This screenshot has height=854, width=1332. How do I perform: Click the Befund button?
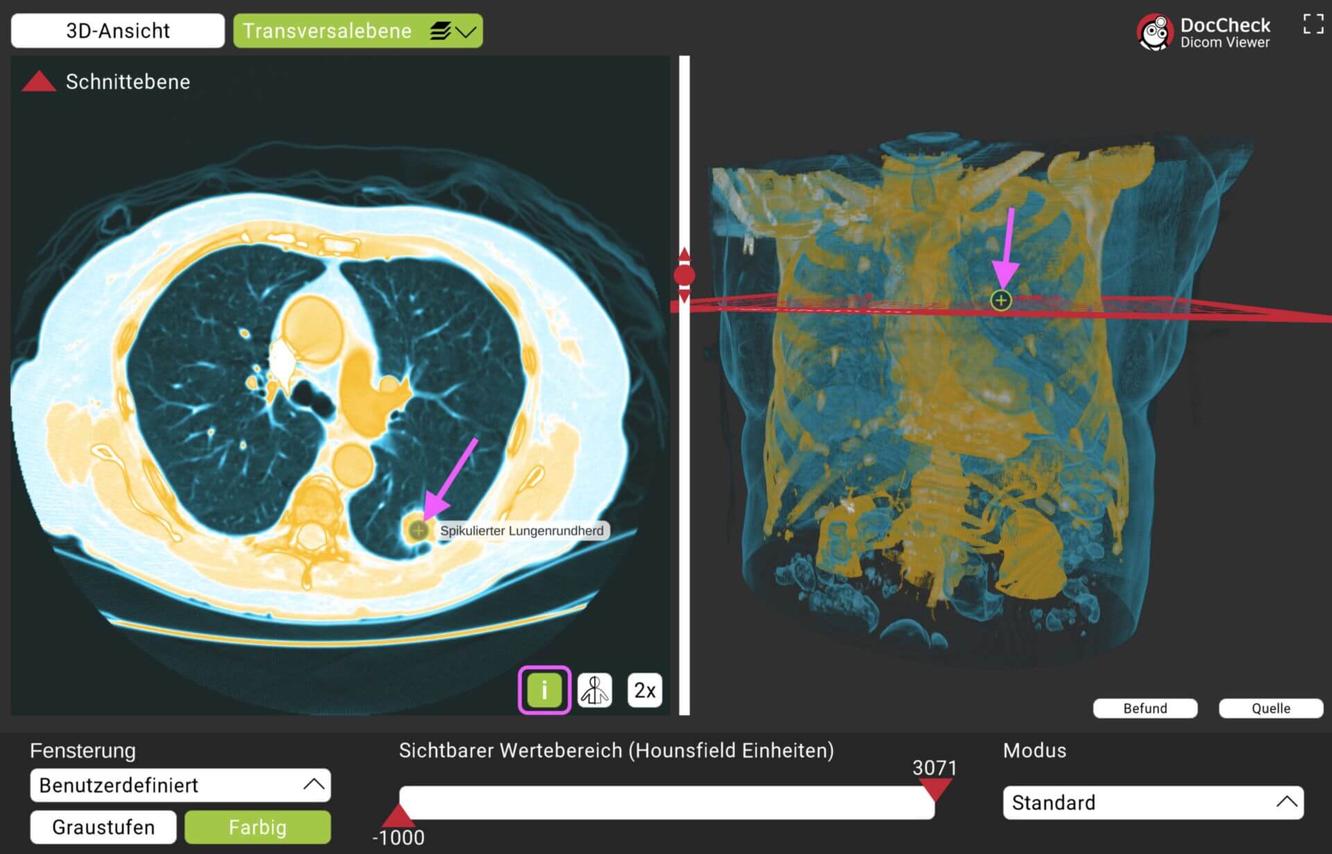(x=1143, y=706)
